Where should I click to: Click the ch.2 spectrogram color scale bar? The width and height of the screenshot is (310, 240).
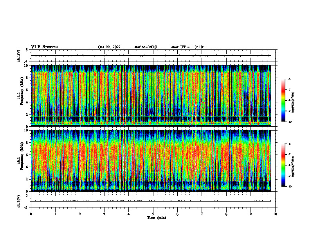click(x=283, y=165)
